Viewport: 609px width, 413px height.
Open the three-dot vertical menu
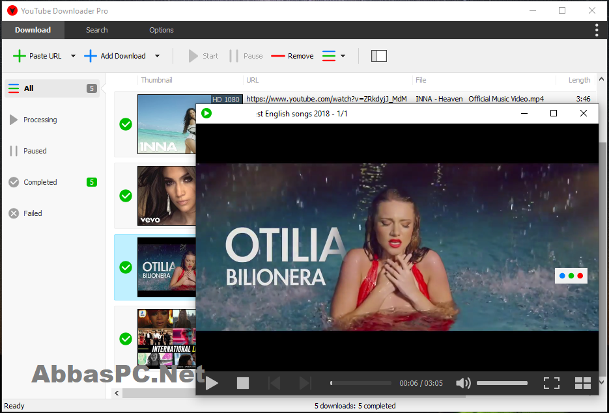tap(597, 30)
